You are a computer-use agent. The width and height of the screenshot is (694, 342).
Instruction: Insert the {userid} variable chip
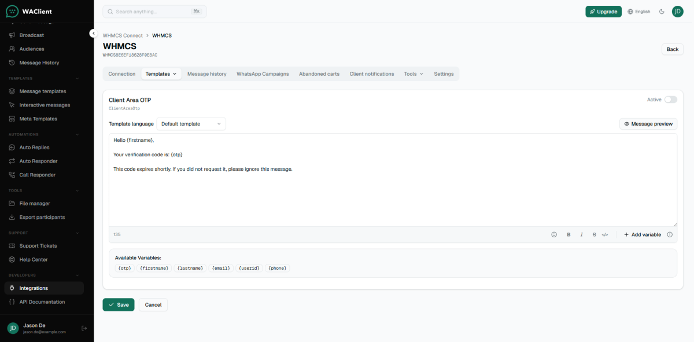coord(249,269)
